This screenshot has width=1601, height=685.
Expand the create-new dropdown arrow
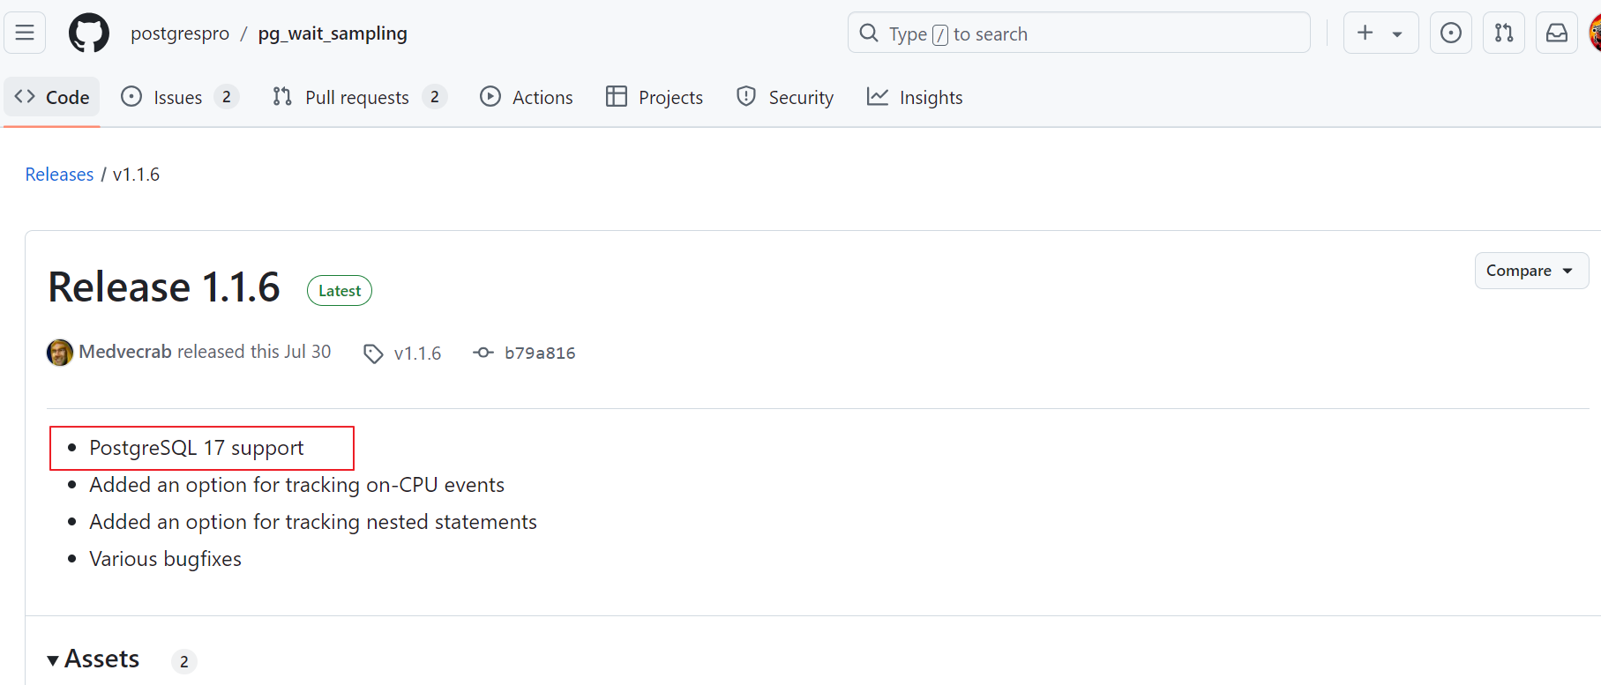(1397, 34)
